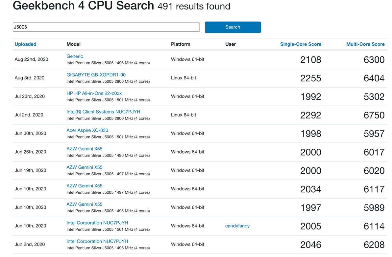The image size is (392, 257).
Task: View user candyfancy profile
Action: coord(237,226)
